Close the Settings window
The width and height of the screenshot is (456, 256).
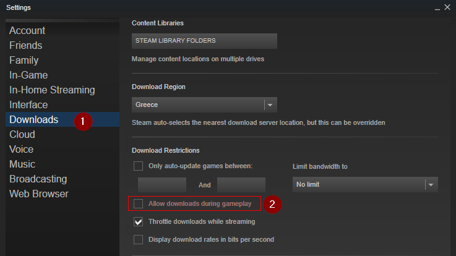point(447,7)
